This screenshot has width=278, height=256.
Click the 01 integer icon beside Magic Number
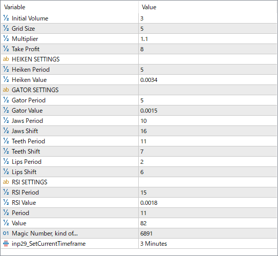[x=6, y=233]
